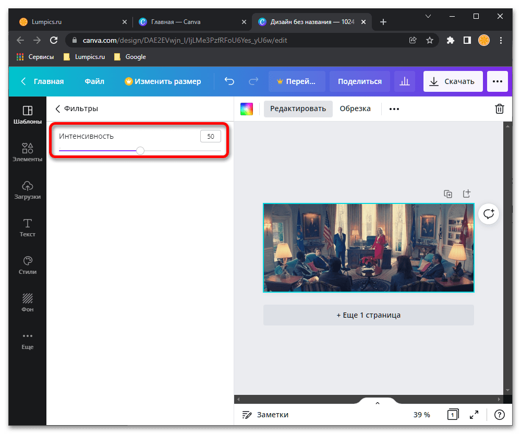Duplicate the page with the copy icon

[448, 194]
